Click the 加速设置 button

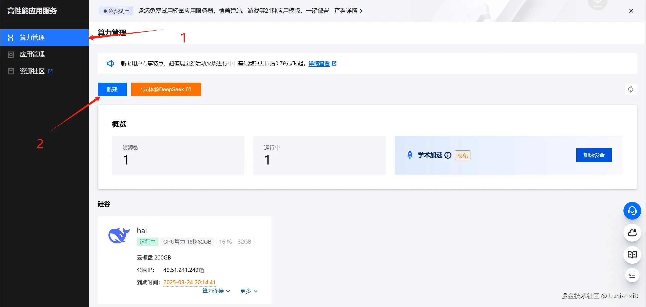(x=594, y=155)
